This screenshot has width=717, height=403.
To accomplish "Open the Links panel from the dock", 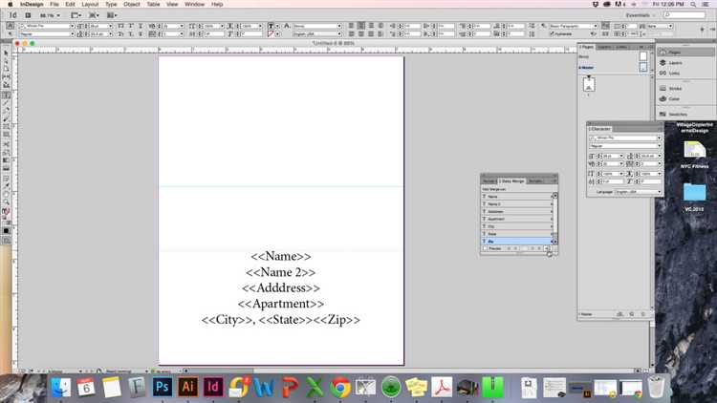I will pyautogui.click(x=685, y=74).
